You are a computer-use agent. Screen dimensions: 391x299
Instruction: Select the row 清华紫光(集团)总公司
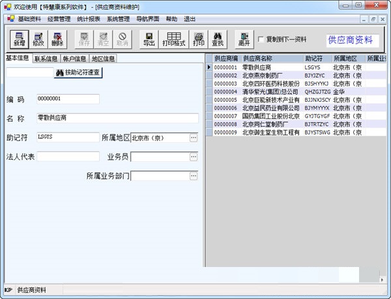coord(296,91)
